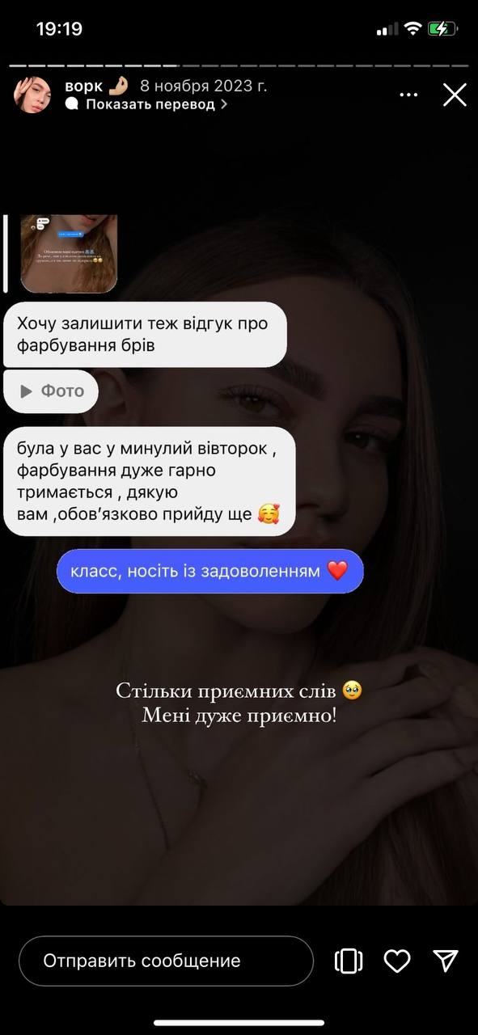Tap the Wi-Fi status icon
The image size is (478, 1035).
(x=412, y=29)
